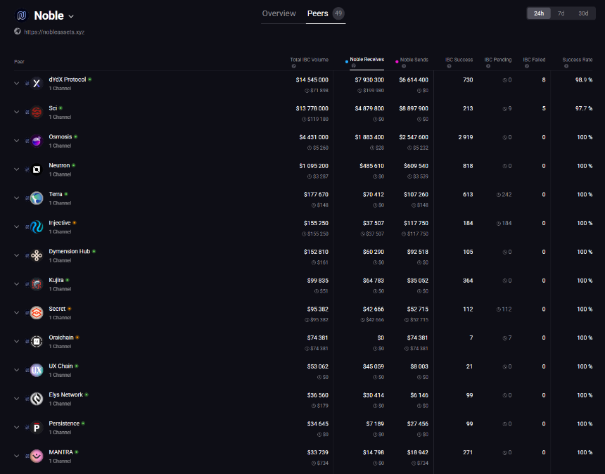The height and width of the screenshot is (474, 605).
Task: Click help icon under IBC Success
Action: pyautogui.click(x=449, y=66)
